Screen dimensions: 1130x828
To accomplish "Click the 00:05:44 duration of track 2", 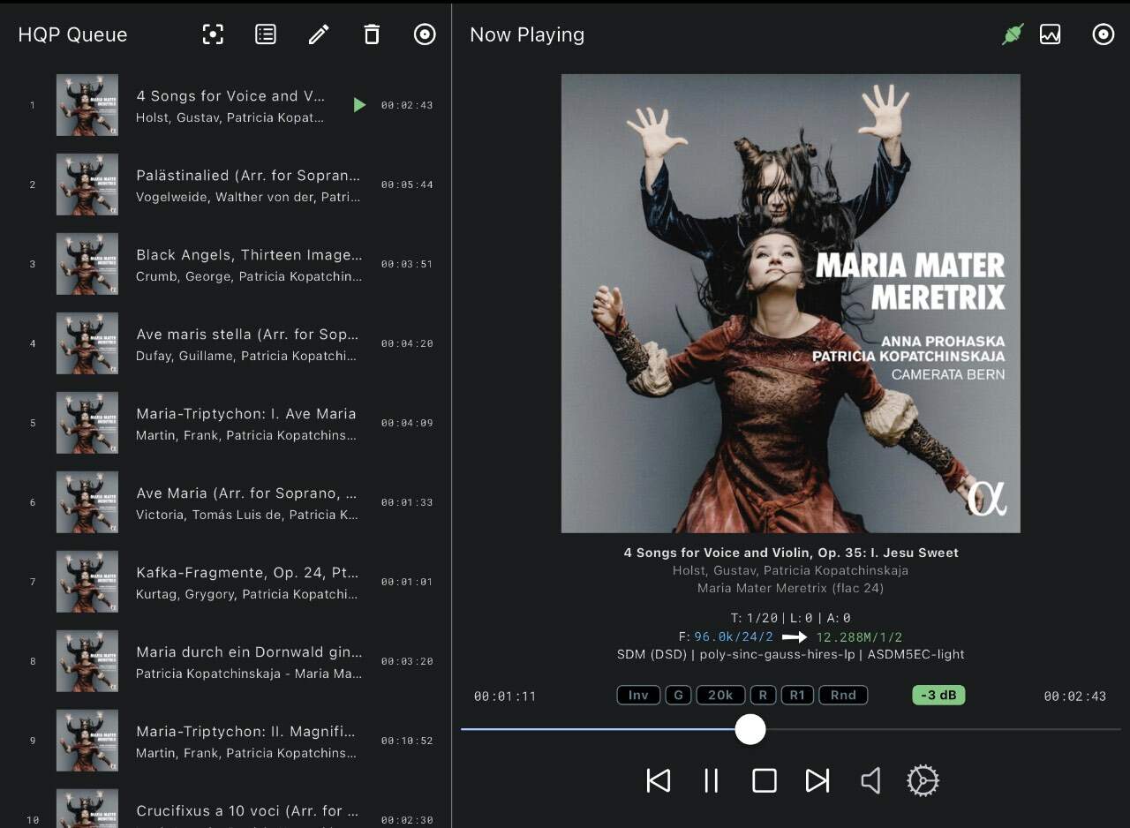I will point(407,184).
